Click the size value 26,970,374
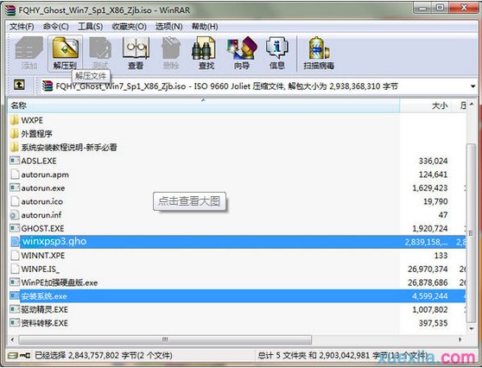Image resolution: width=482 pixels, height=368 pixels. coord(428,269)
